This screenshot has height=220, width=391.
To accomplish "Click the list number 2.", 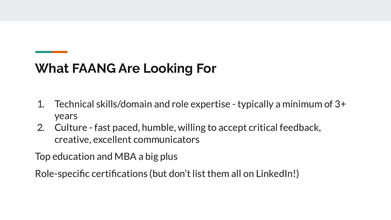I will click(x=41, y=128).
